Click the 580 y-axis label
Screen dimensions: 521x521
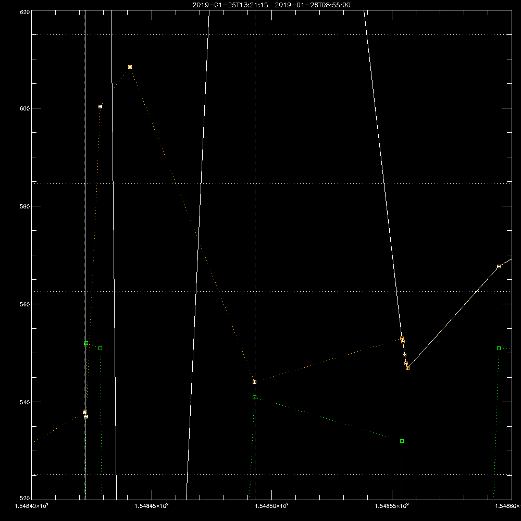point(25,206)
